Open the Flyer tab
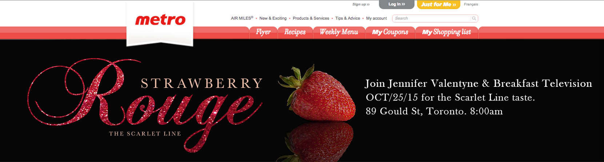Viewport: 604px width, 162px height. [x=263, y=32]
